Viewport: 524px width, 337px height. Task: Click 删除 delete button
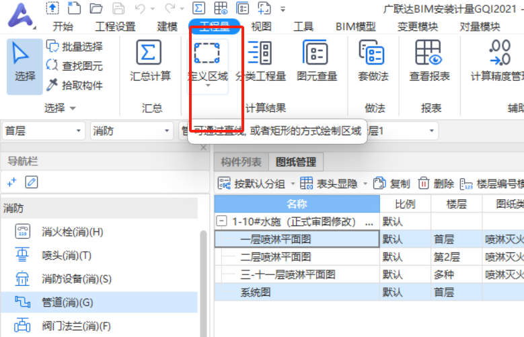coord(436,184)
